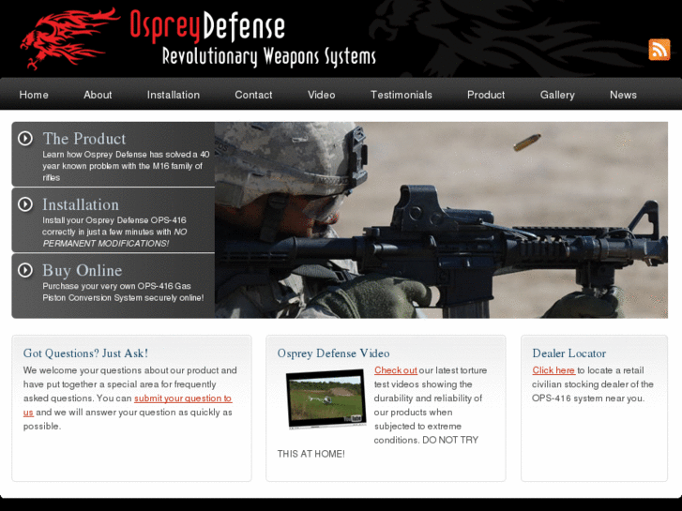
Task: Click the arrow icon beside The Product
Action: click(x=25, y=139)
